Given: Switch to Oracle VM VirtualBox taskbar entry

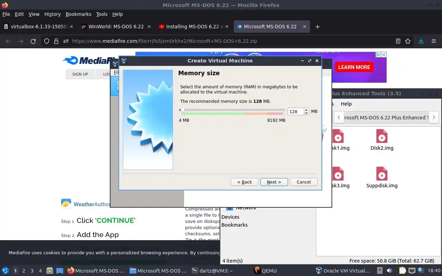Looking at the screenshot, I should coord(344,271).
